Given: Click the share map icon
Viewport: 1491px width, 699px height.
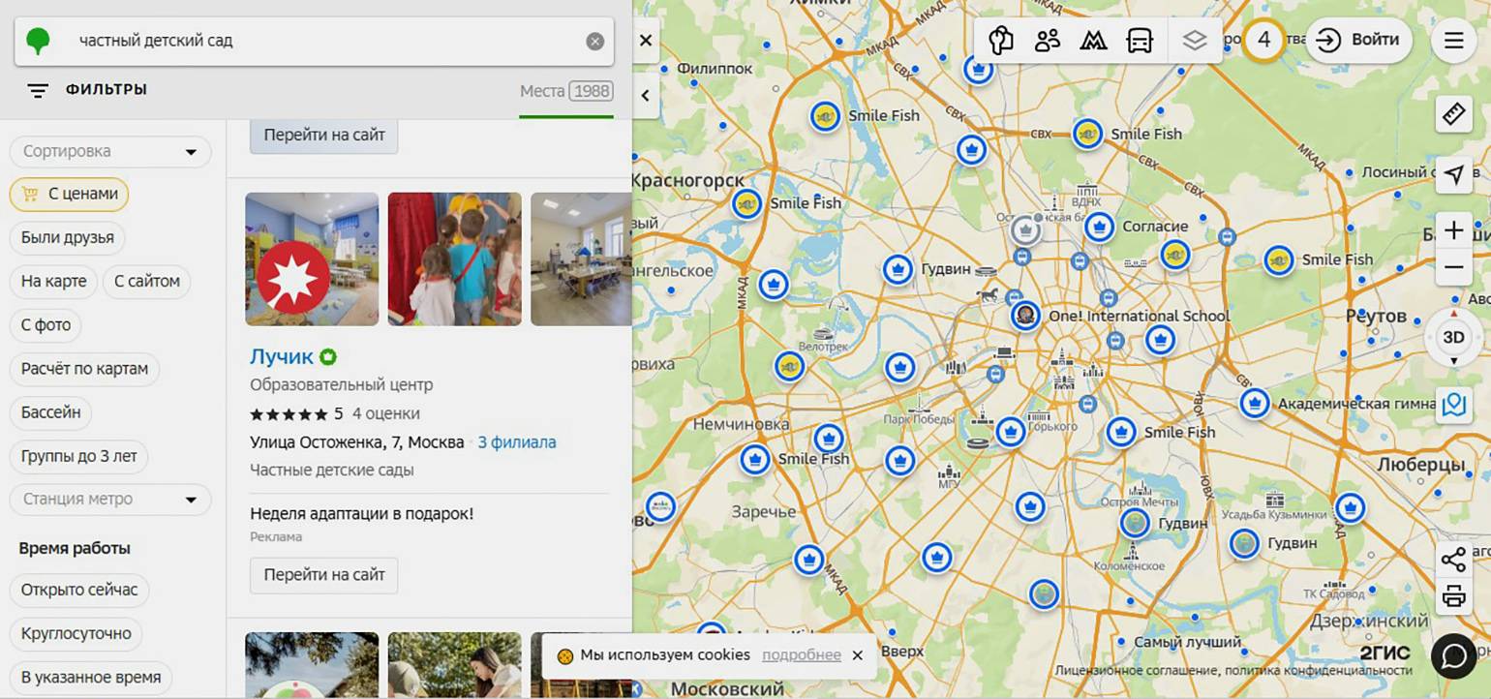Looking at the screenshot, I should click(x=1453, y=560).
